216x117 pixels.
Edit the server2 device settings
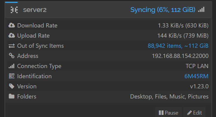tap(194, 113)
